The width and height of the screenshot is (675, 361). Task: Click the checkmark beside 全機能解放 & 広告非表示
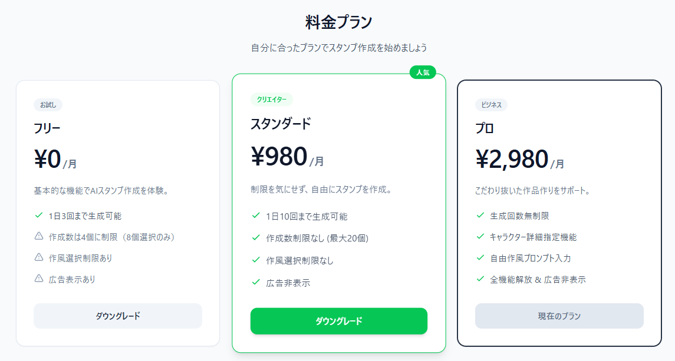coord(480,279)
